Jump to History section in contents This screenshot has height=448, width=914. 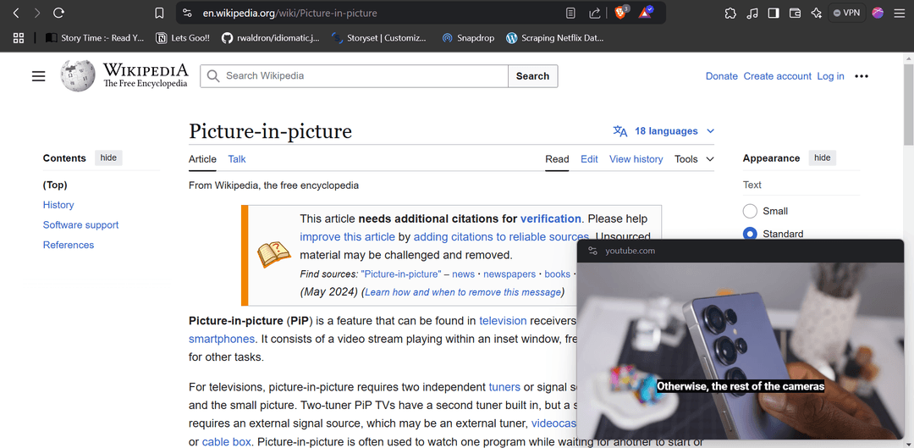click(x=58, y=205)
